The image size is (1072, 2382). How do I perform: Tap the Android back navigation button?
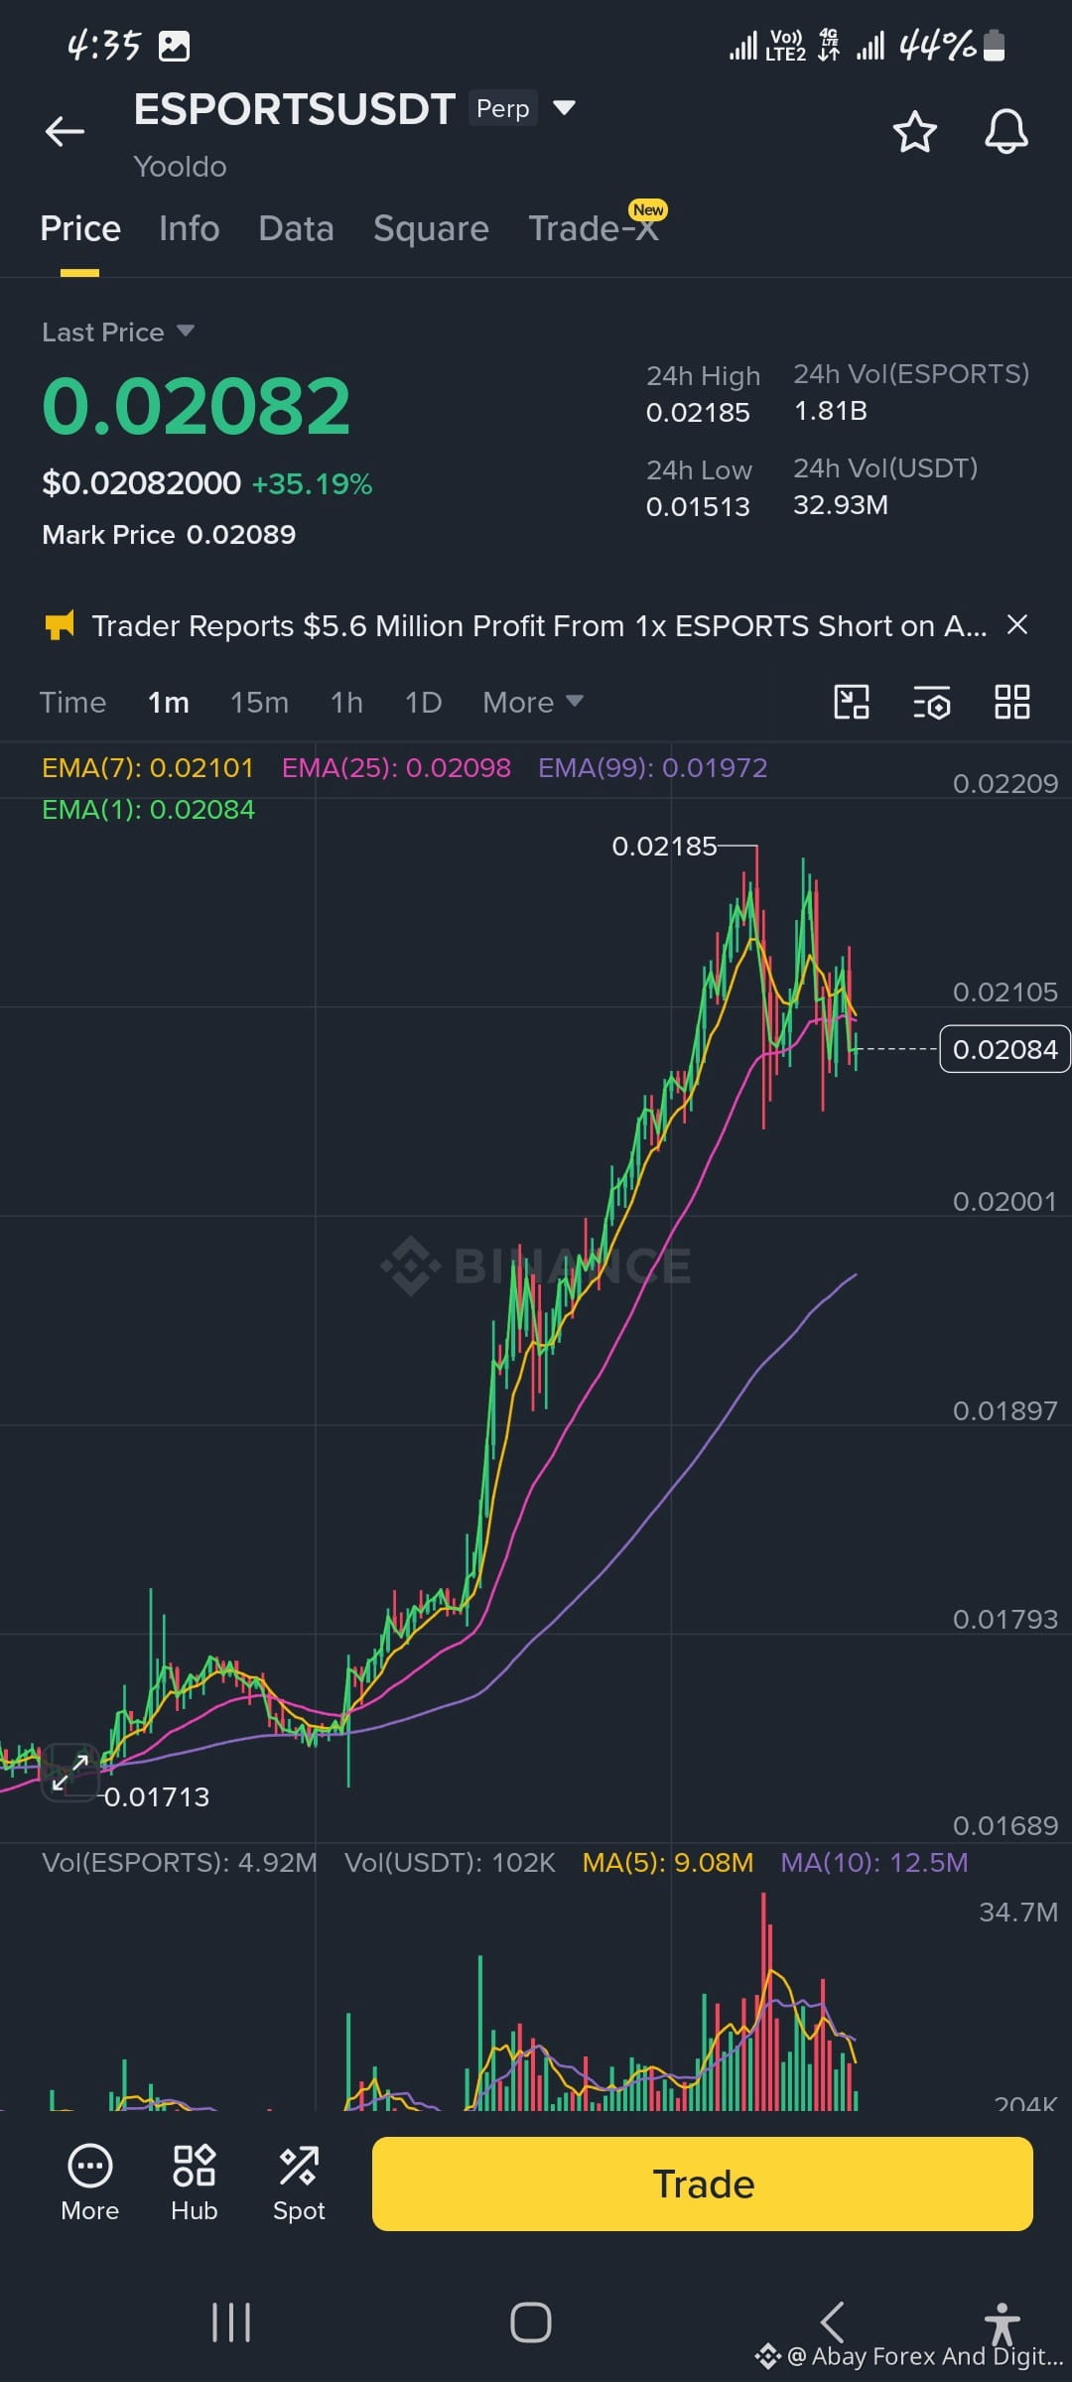point(832,2322)
